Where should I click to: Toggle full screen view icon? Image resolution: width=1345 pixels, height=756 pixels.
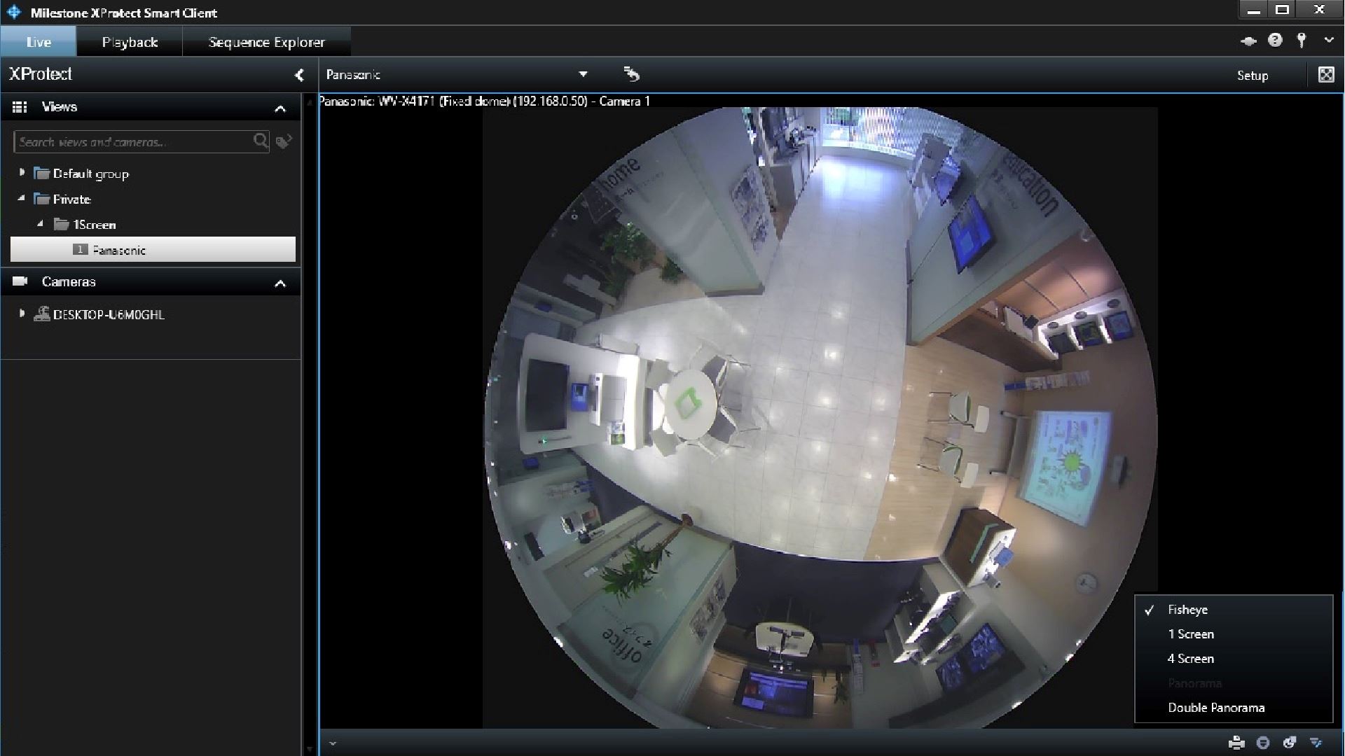point(1326,75)
